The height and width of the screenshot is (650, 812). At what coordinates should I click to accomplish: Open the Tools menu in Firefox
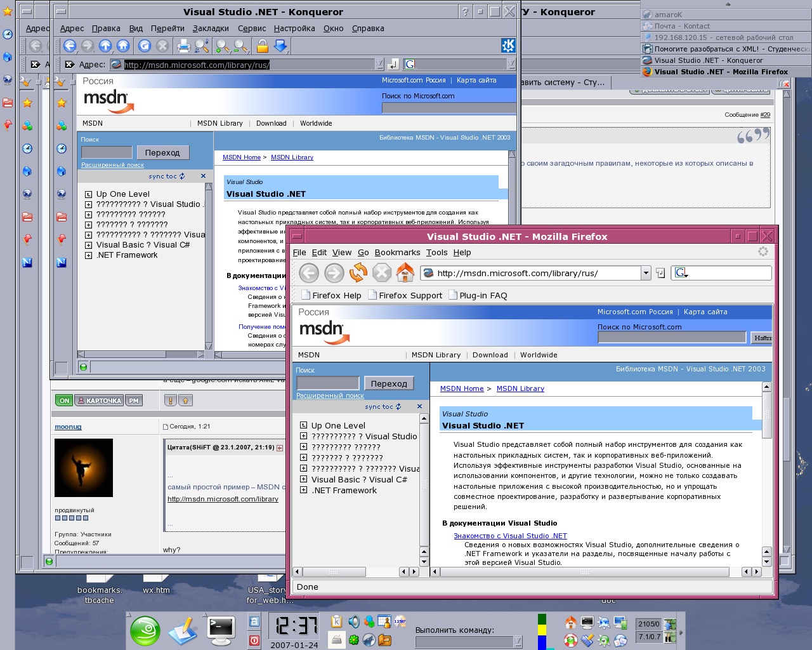coord(436,252)
